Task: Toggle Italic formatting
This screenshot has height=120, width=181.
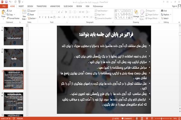Action: 43,17
